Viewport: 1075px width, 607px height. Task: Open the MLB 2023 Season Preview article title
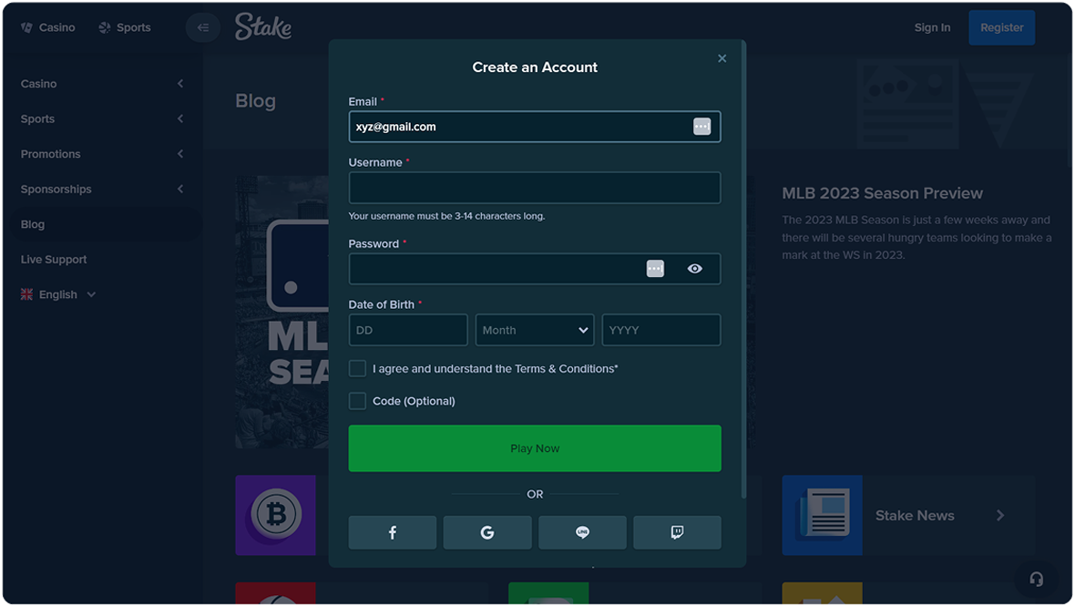coord(883,193)
